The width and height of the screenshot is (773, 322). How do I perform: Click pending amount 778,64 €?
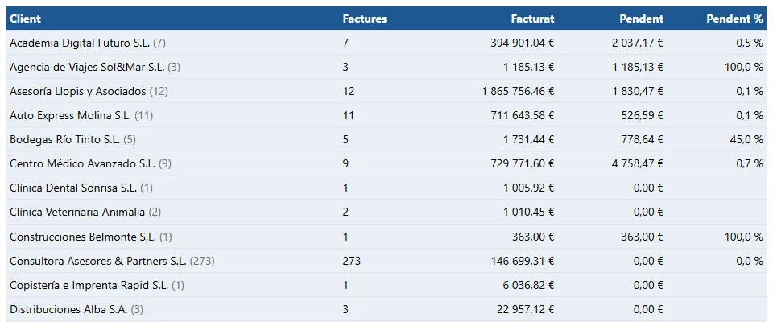(643, 139)
